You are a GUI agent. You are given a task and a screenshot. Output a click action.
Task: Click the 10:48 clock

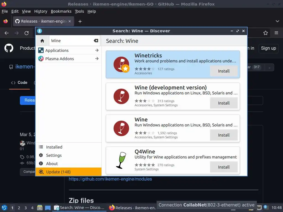click(x=276, y=208)
